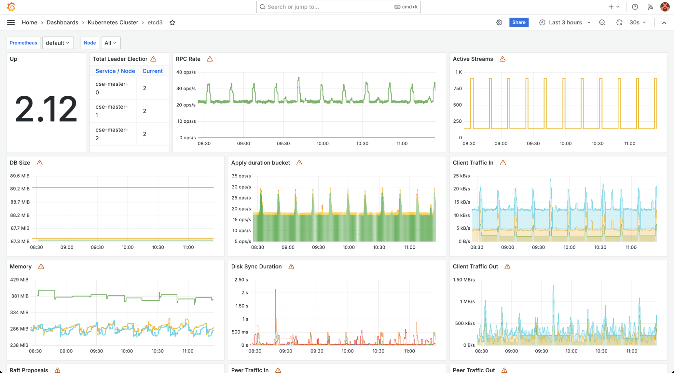Click the Grafana logo icon
The width and height of the screenshot is (674, 373).
(x=11, y=7)
